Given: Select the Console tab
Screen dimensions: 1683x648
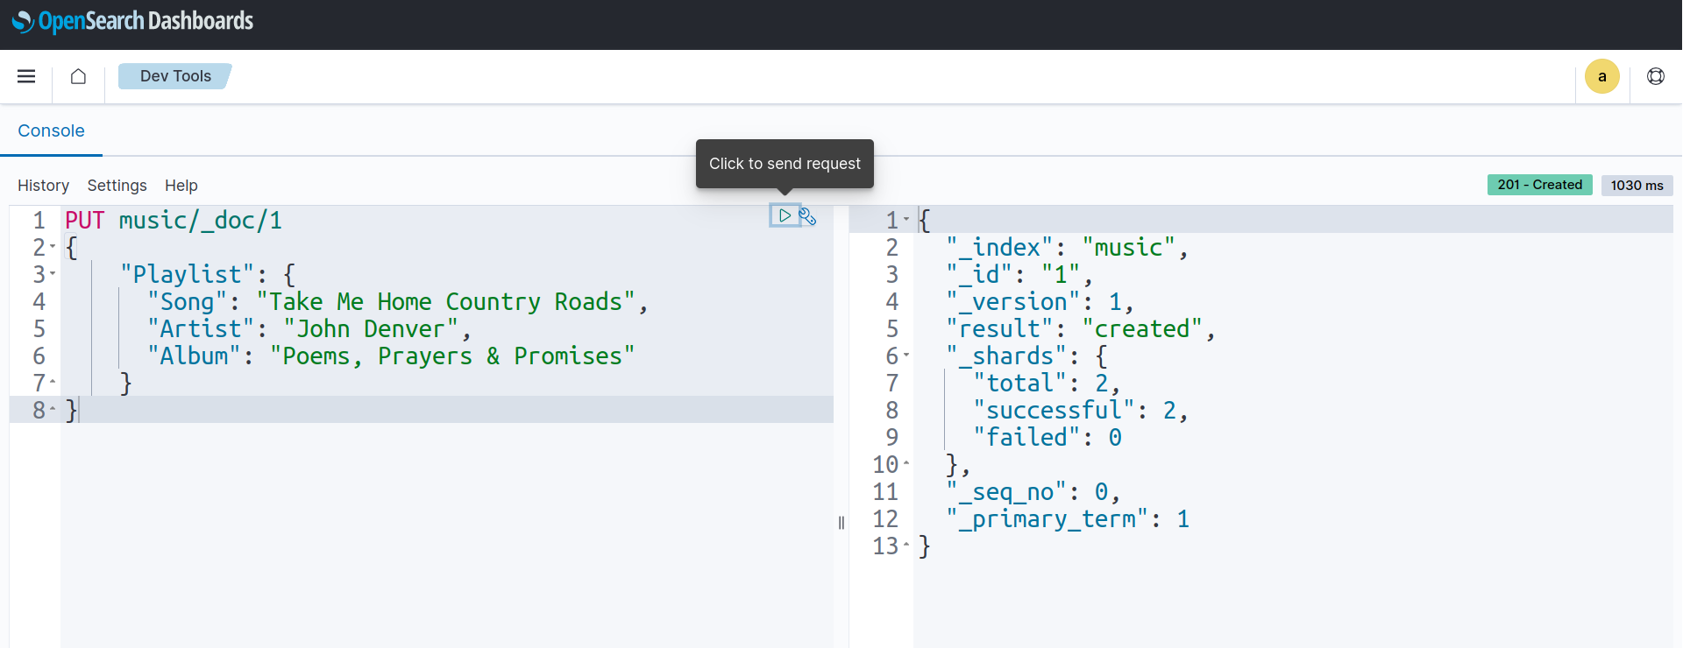Looking at the screenshot, I should coord(51,130).
